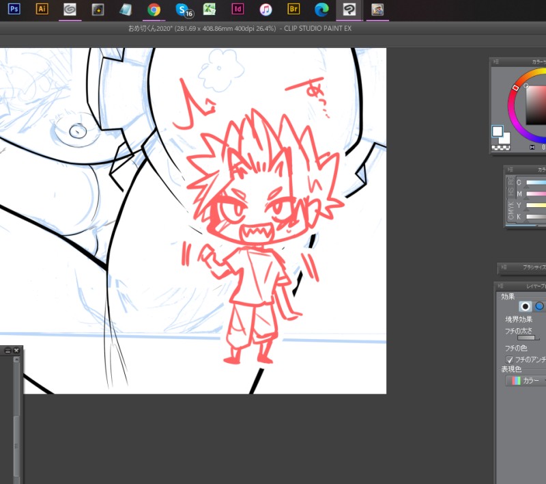Click the 境界効果 border effect label
Image resolution: width=546 pixels, height=484 pixels.
[x=519, y=319]
